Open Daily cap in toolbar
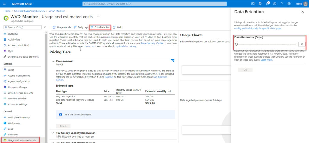309x143 pixels. click(x=81, y=27)
